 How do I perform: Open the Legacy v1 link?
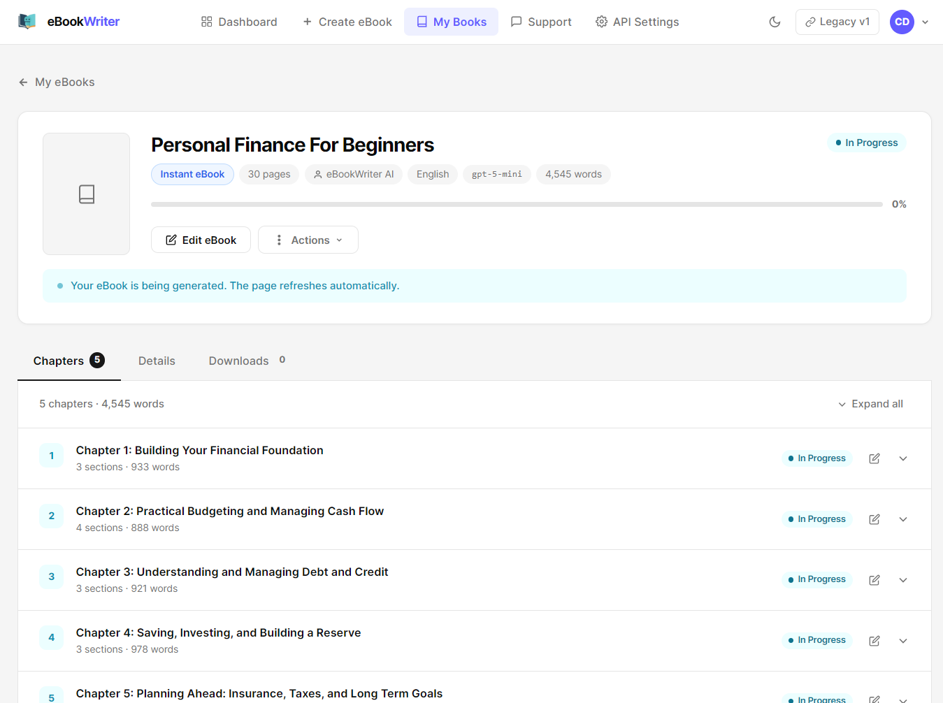837,22
